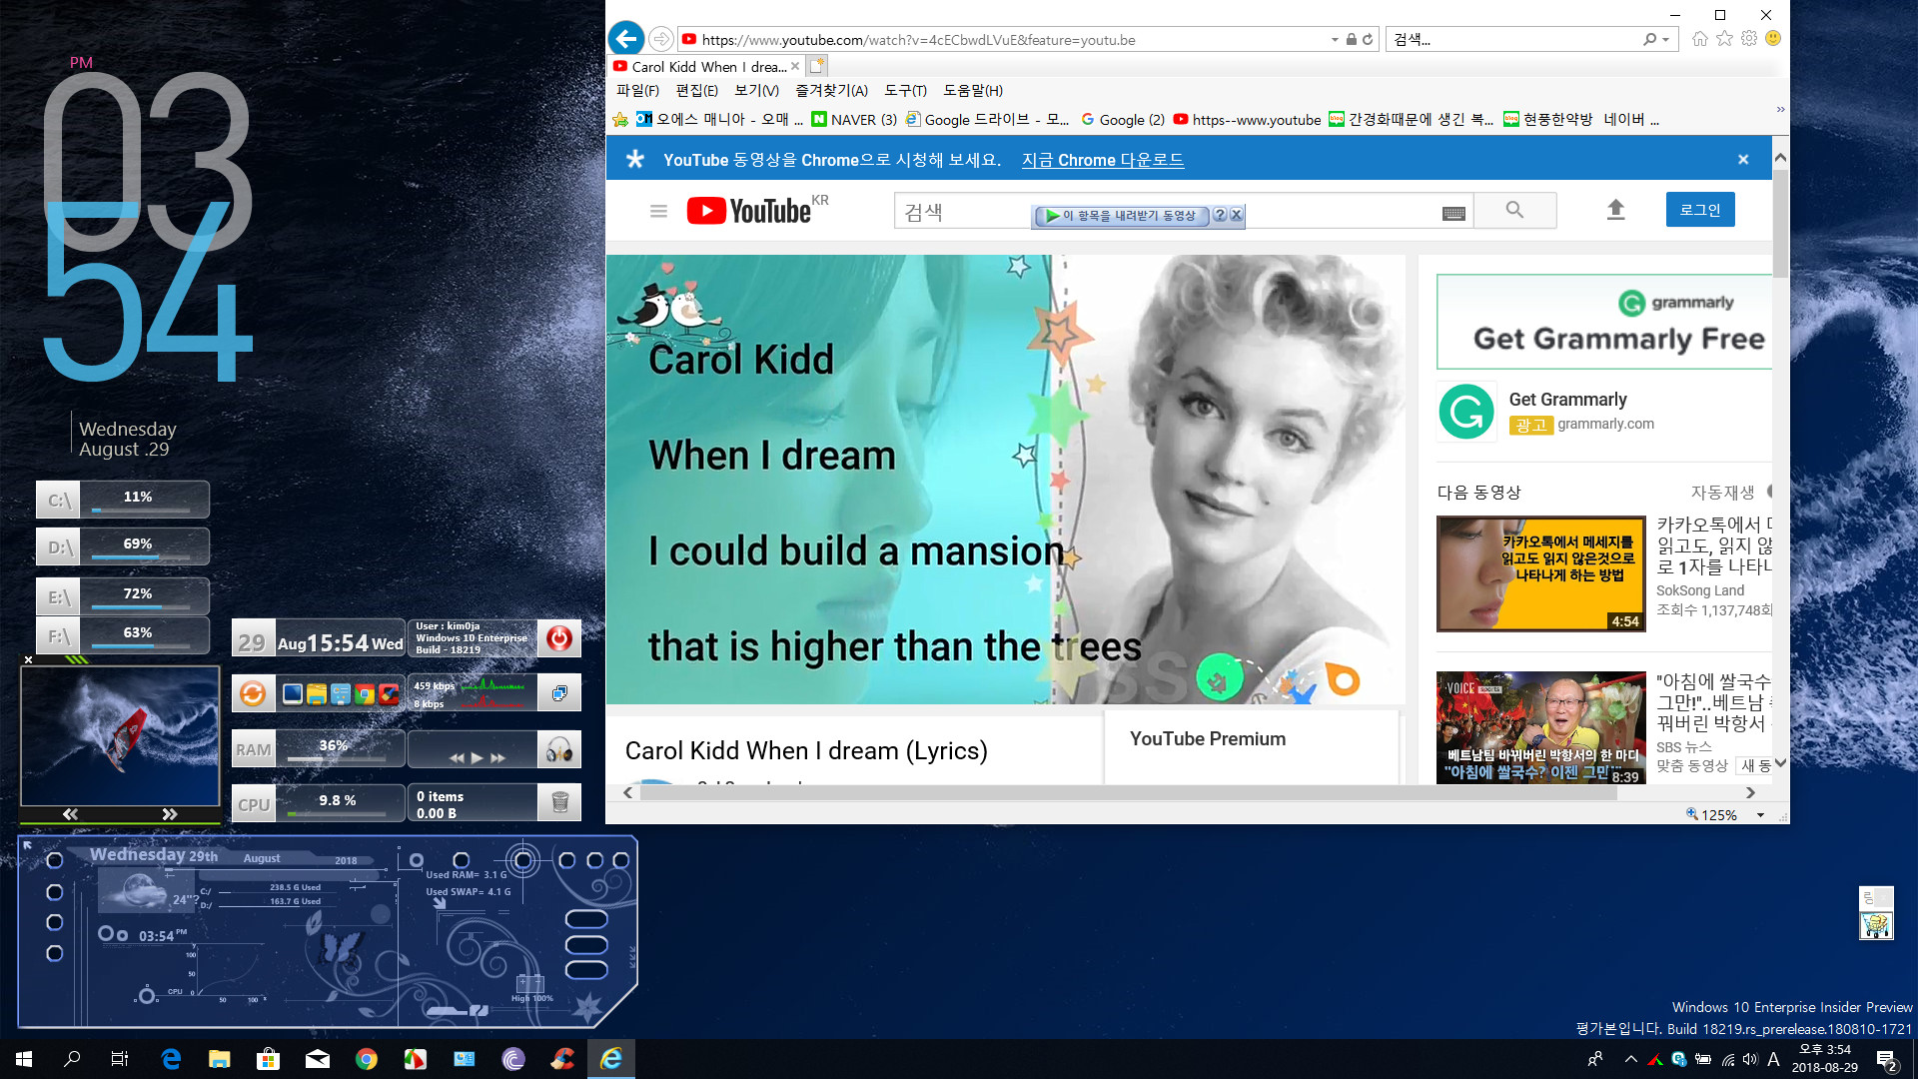
Task: Open the search provider dropdown arrow in IE search box
Action: coord(1665,40)
